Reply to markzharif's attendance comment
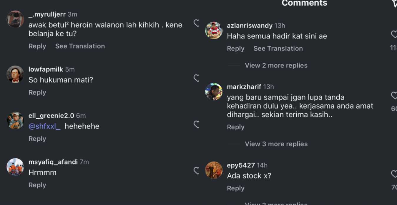The width and height of the screenshot is (397, 205). (235, 127)
